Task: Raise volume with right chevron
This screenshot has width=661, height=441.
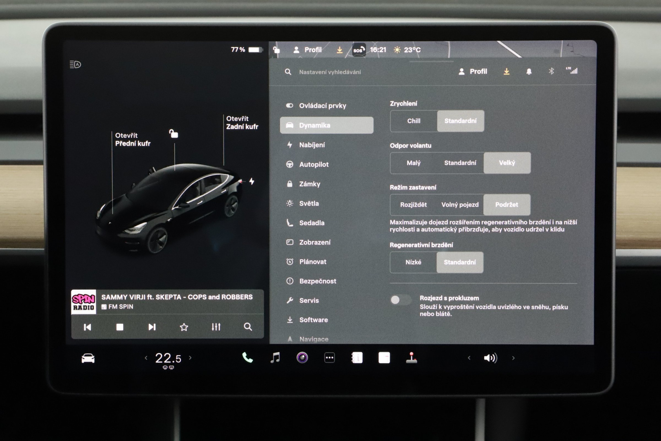Action: 513,358
